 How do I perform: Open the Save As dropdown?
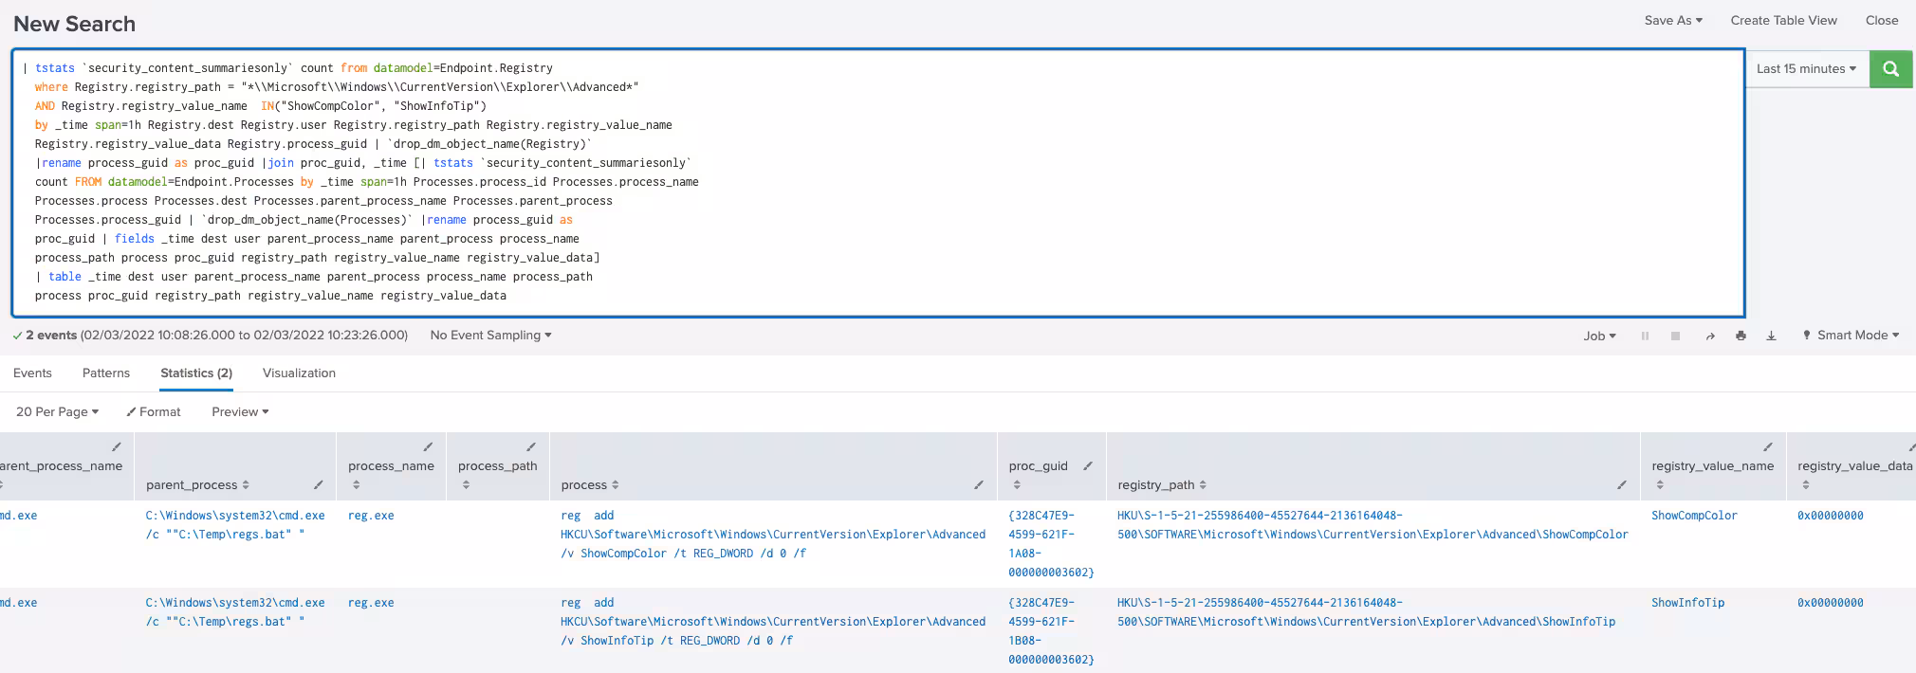pyautogui.click(x=1673, y=20)
